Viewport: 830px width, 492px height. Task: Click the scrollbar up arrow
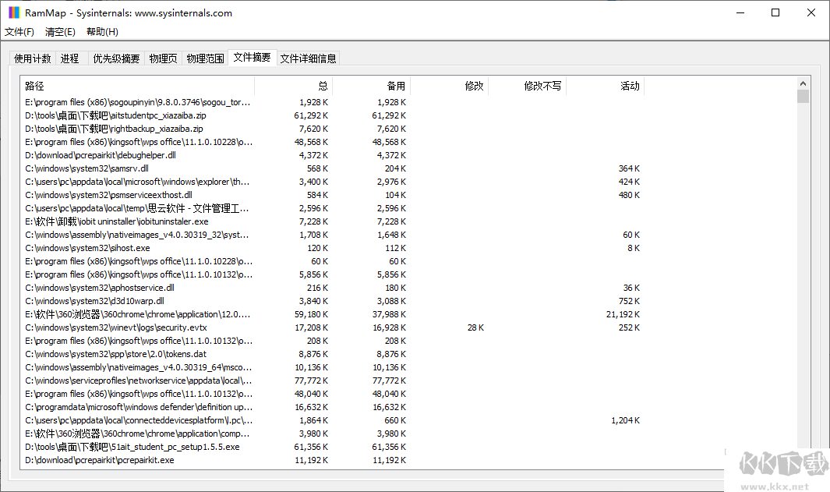coord(804,81)
